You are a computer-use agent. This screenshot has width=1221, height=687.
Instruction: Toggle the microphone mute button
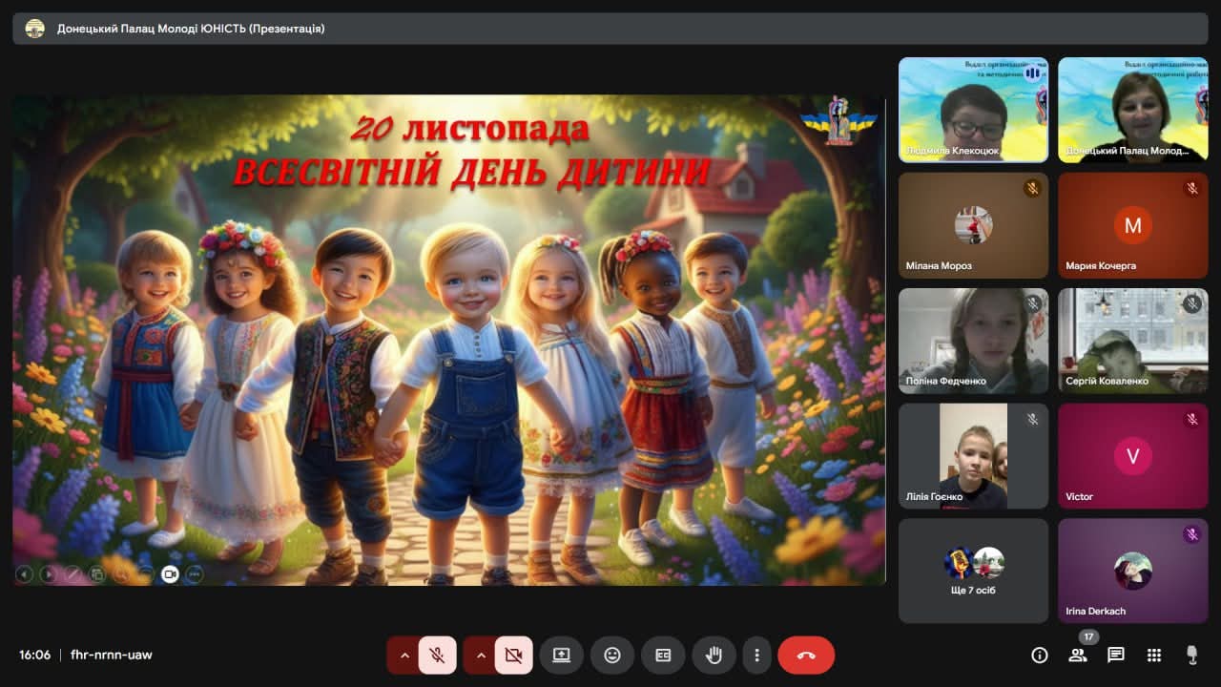coord(437,656)
